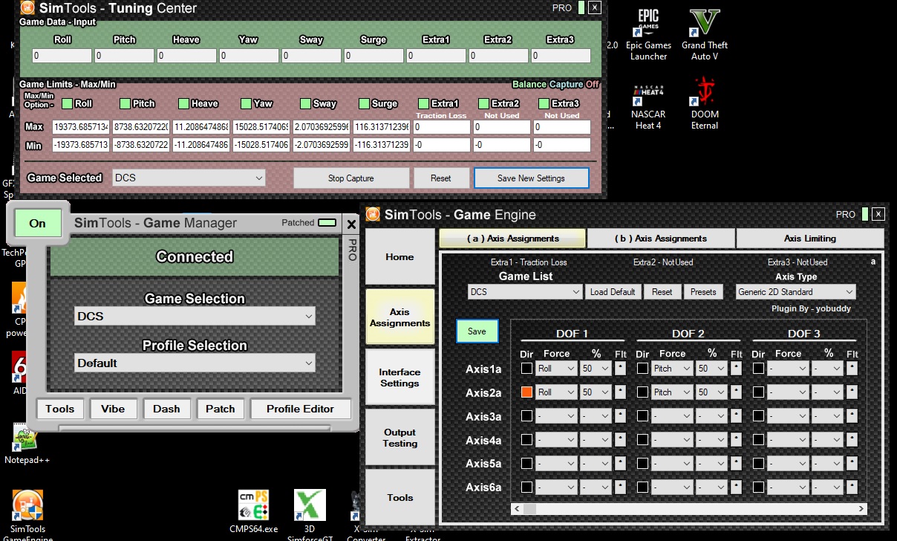This screenshot has width=897, height=541.
Task: Open CMPS64.exe desktop icon
Action: coord(253,512)
